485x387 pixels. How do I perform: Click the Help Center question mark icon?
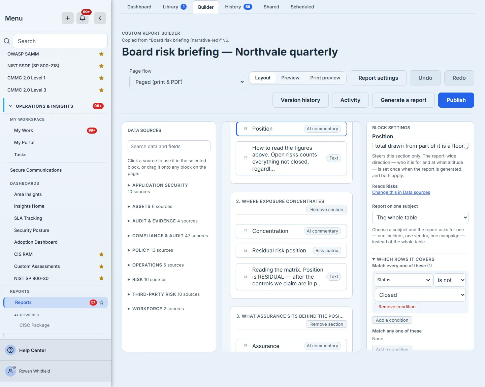point(11,350)
